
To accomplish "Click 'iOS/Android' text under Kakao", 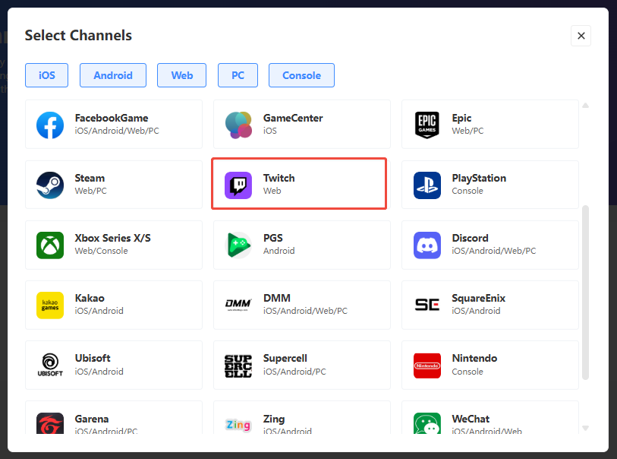I will click(99, 311).
